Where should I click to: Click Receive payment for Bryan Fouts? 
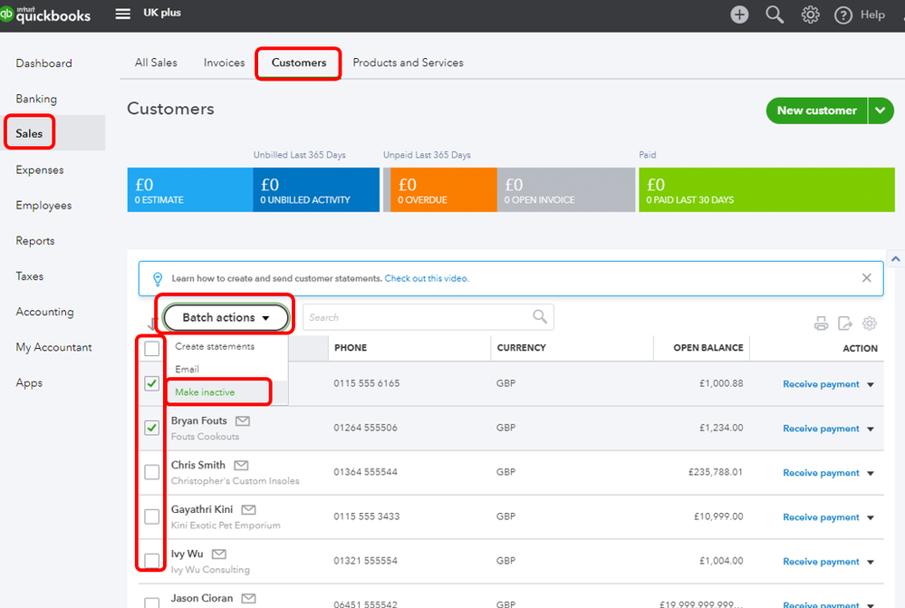coord(821,429)
